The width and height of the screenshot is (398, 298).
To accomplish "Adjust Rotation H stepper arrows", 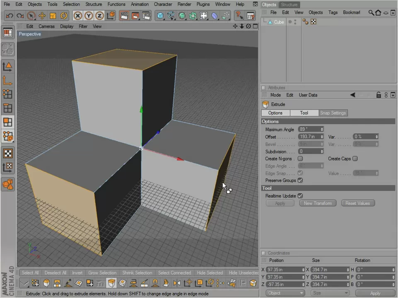I will (393, 269).
